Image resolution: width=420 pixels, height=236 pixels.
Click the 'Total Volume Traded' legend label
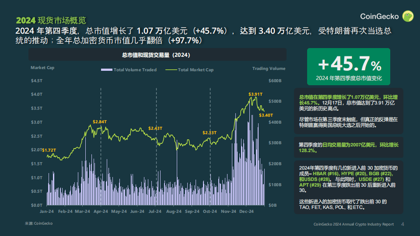point(135,69)
